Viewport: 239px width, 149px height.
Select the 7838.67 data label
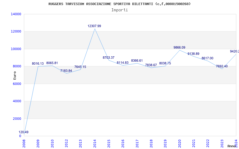(151, 65)
